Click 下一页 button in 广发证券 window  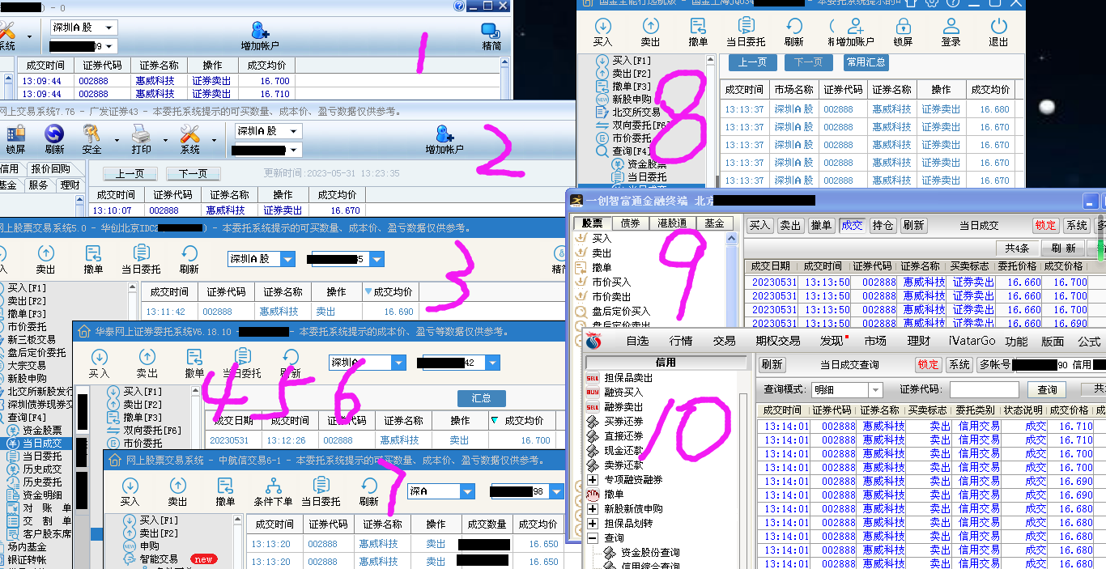coord(193,174)
